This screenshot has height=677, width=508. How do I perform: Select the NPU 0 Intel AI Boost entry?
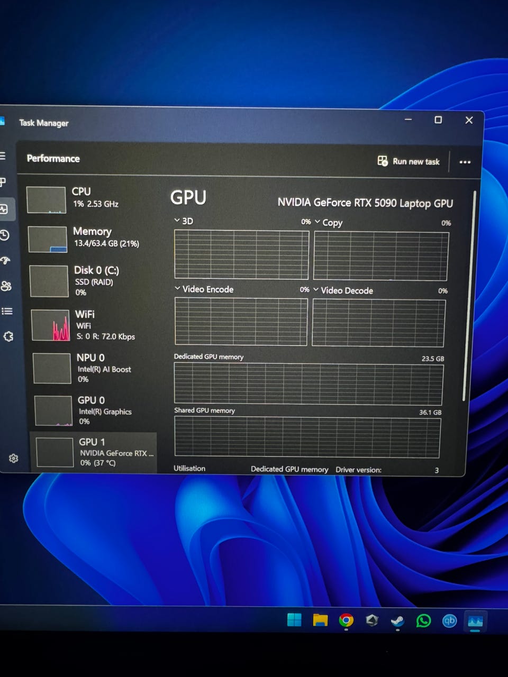[94, 368]
